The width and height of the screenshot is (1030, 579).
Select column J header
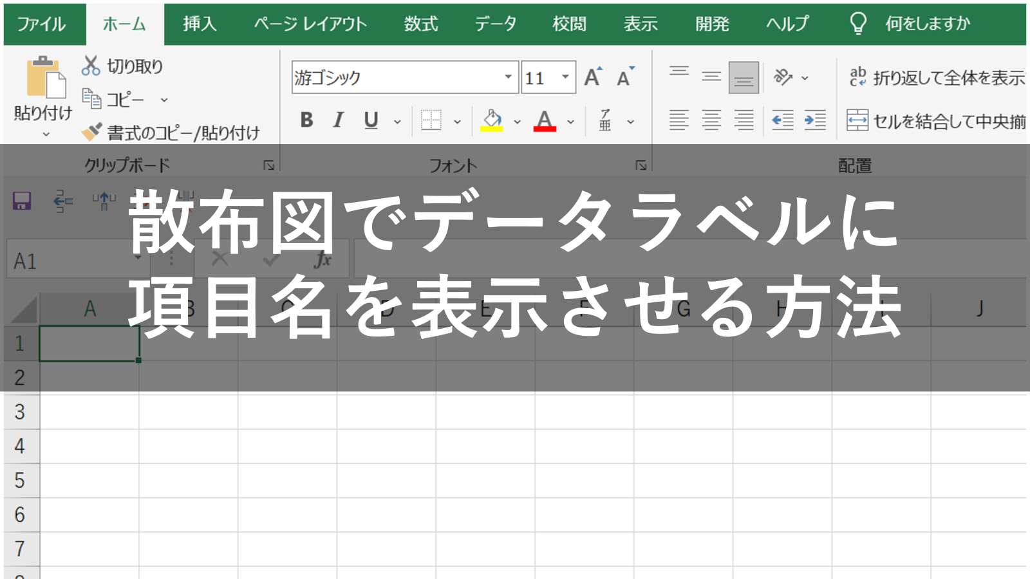click(979, 309)
